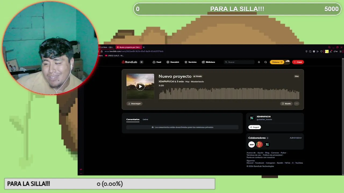Click the yellow extension icon in browser toolbar
The height and width of the screenshot is (193, 344).
[327, 51]
